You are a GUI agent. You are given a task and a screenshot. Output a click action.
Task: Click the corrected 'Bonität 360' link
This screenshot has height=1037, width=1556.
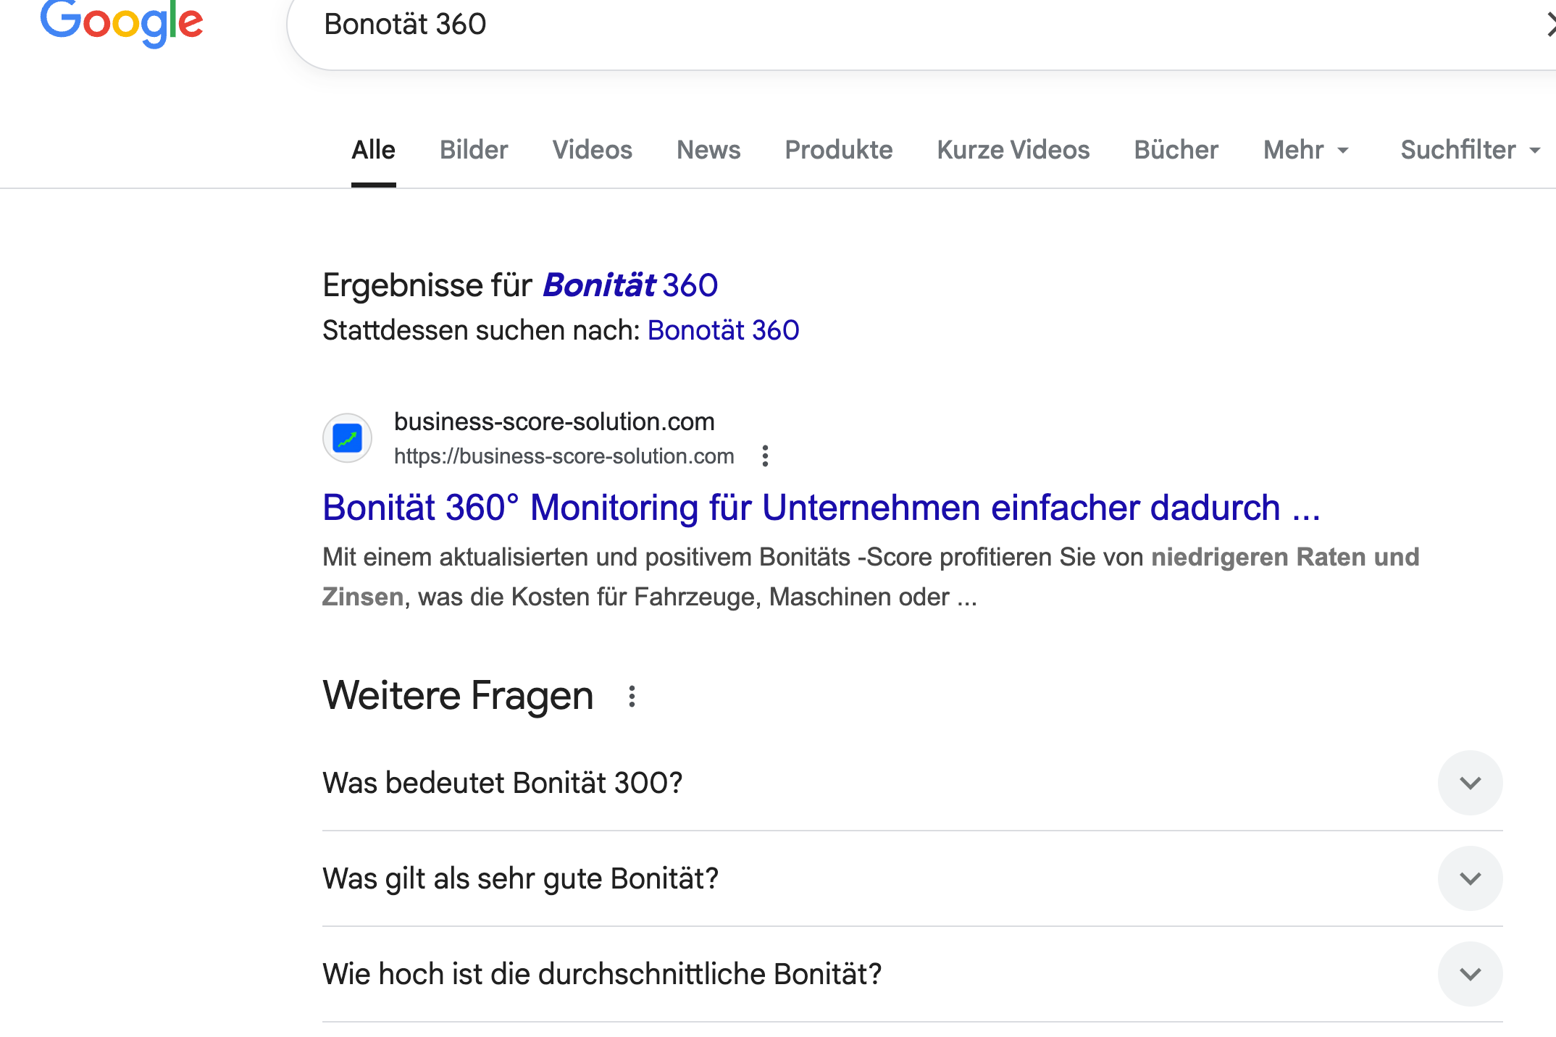tap(629, 285)
